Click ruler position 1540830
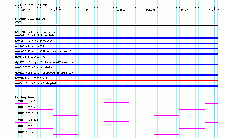 (x=151, y=10)
